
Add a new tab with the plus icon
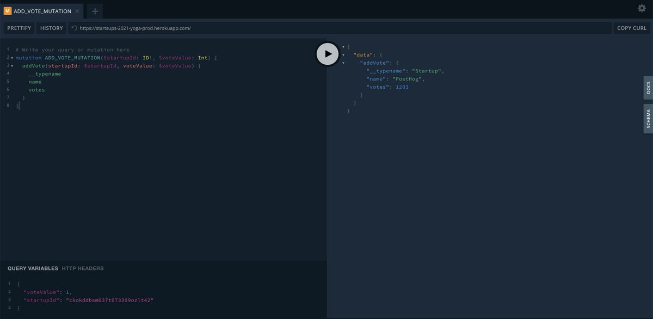[x=95, y=11]
